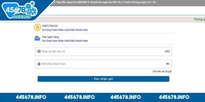This screenshot has height=102, width=205.
Task: Click the dollar coin icon in amount field
Action: (39, 51)
